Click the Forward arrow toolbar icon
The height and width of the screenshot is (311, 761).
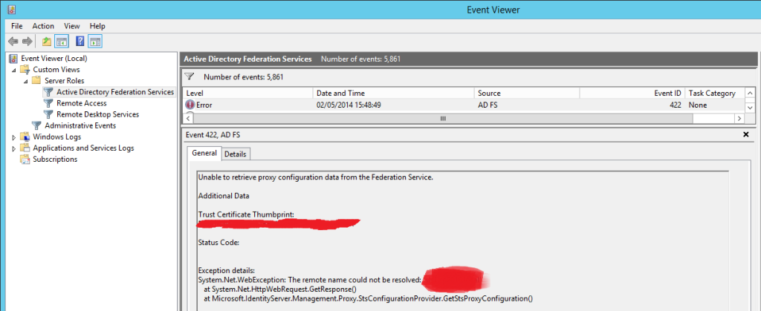click(x=27, y=42)
